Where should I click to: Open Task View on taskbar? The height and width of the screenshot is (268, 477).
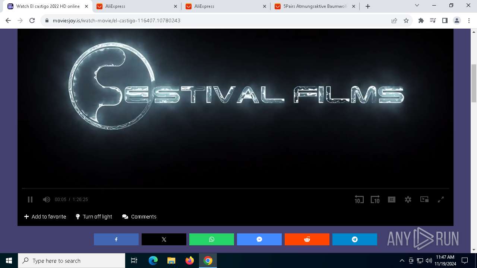(x=134, y=261)
